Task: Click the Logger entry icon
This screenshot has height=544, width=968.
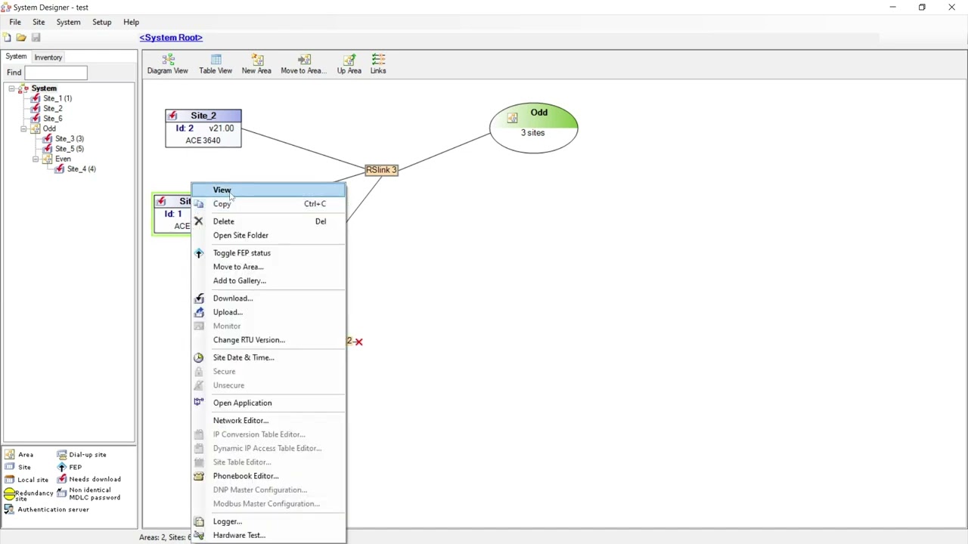Action: point(198,521)
